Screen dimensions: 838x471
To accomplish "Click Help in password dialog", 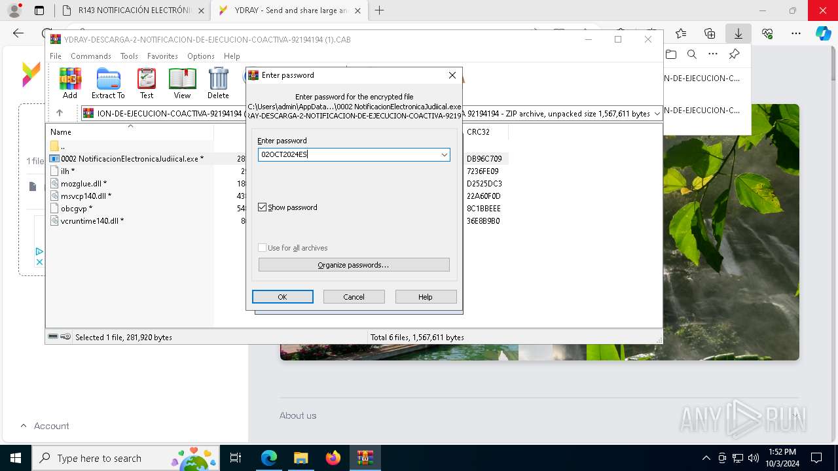I will [426, 297].
